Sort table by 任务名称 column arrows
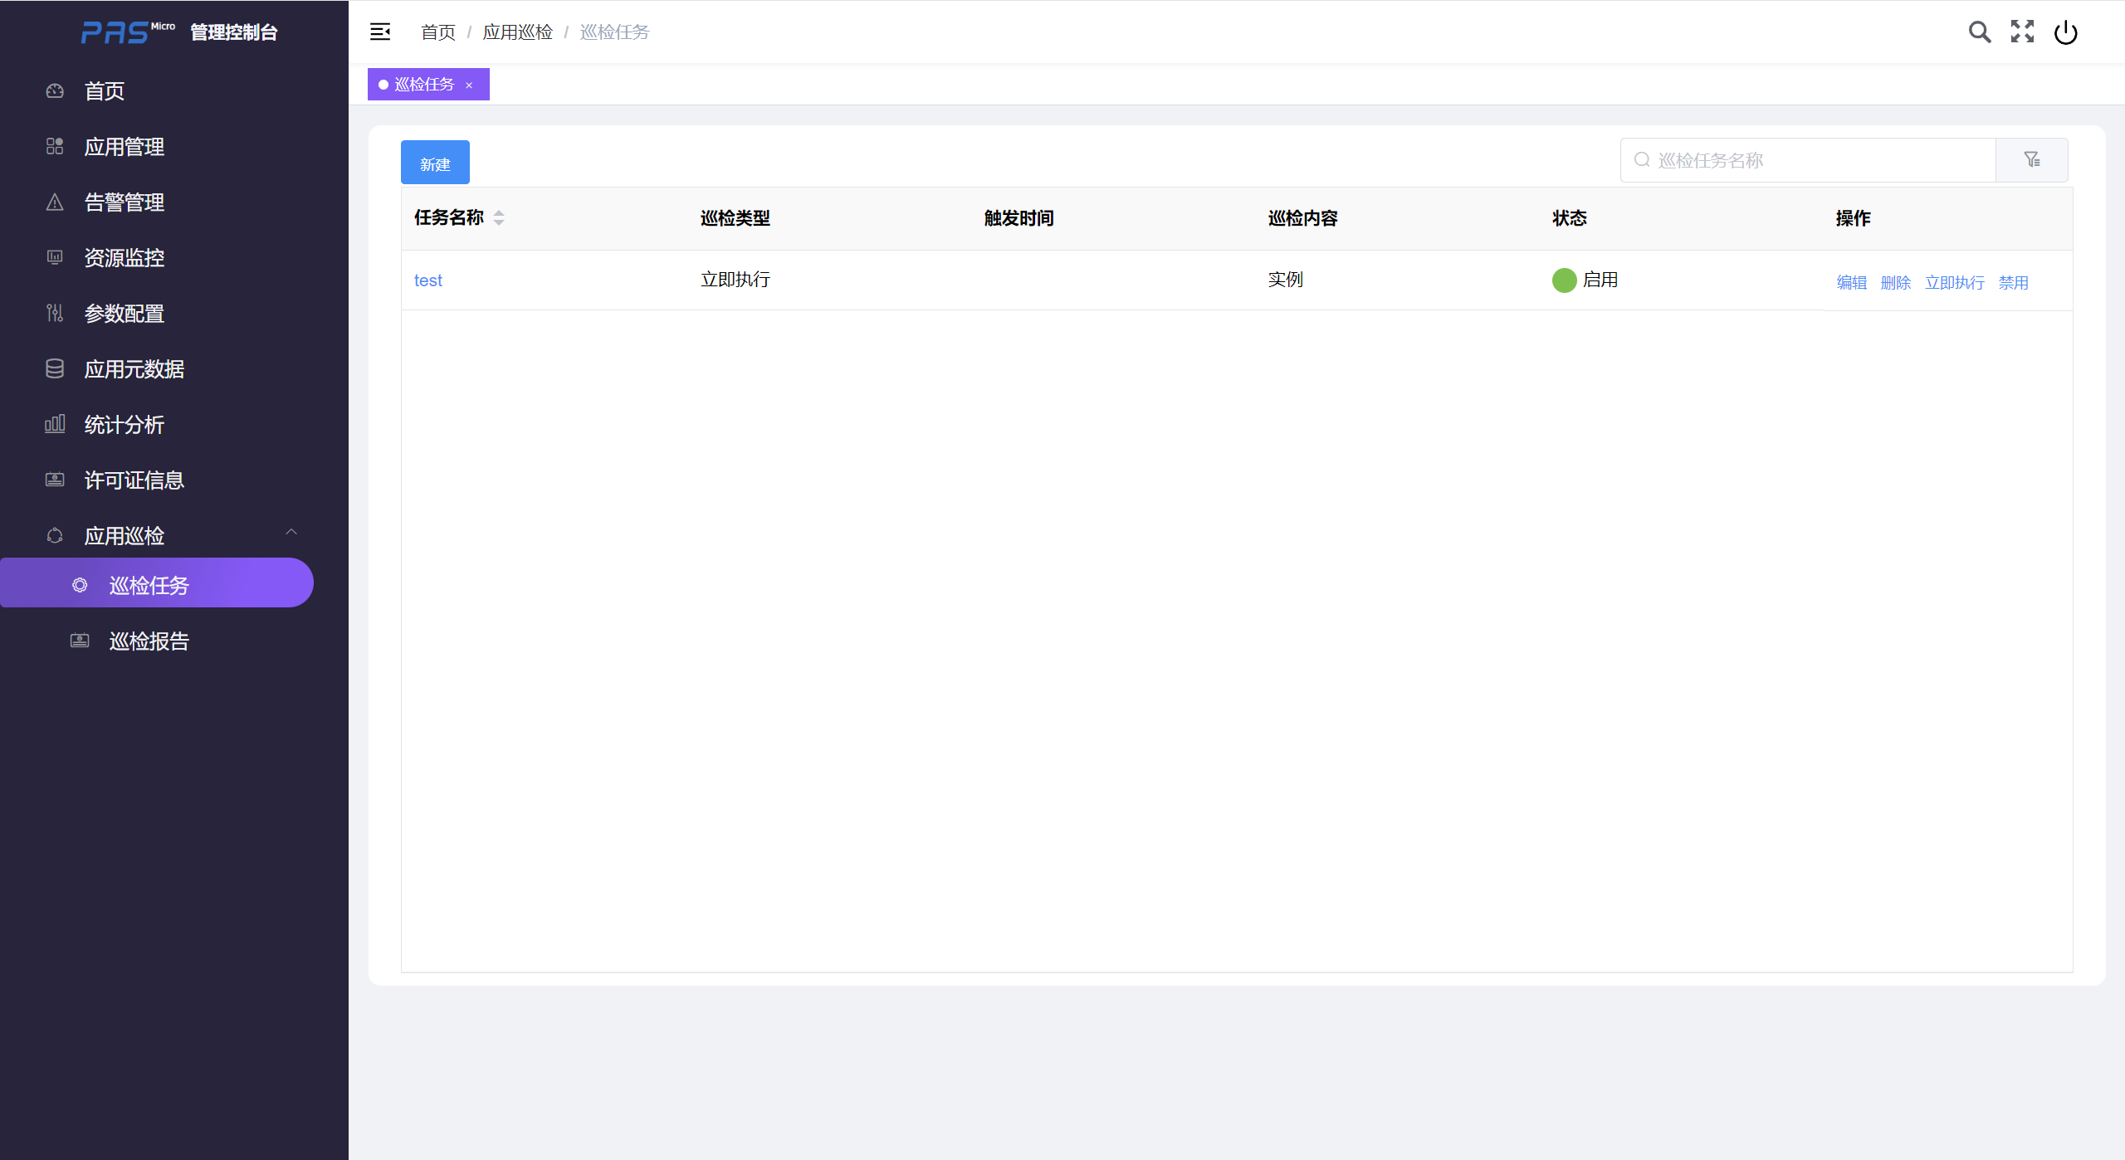 (499, 217)
